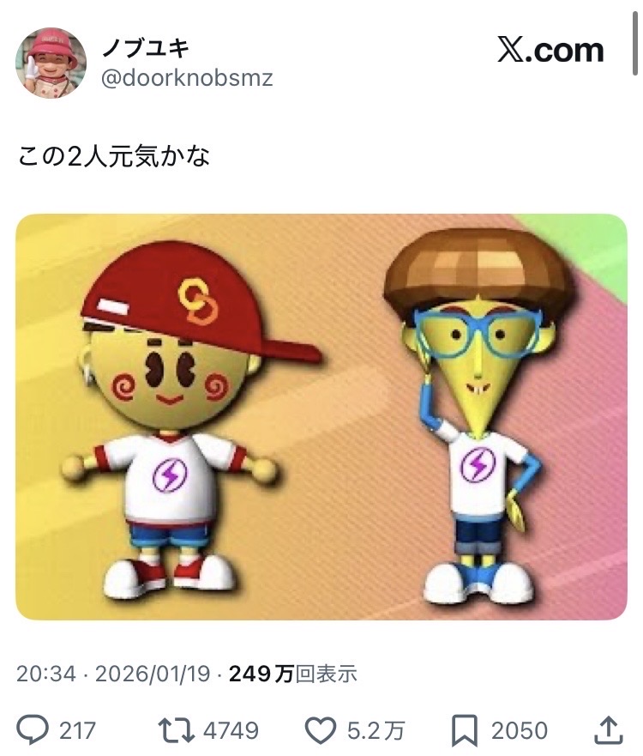Open ノブユキ profile avatar

pos(51,63)
